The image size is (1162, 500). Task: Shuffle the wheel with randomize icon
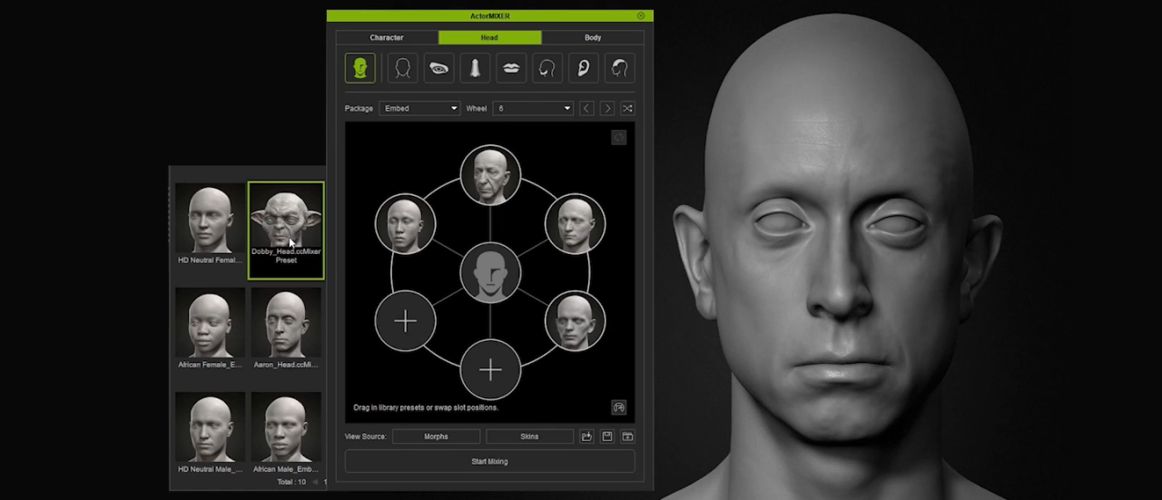pyautogui.click(x=627, y=108)
